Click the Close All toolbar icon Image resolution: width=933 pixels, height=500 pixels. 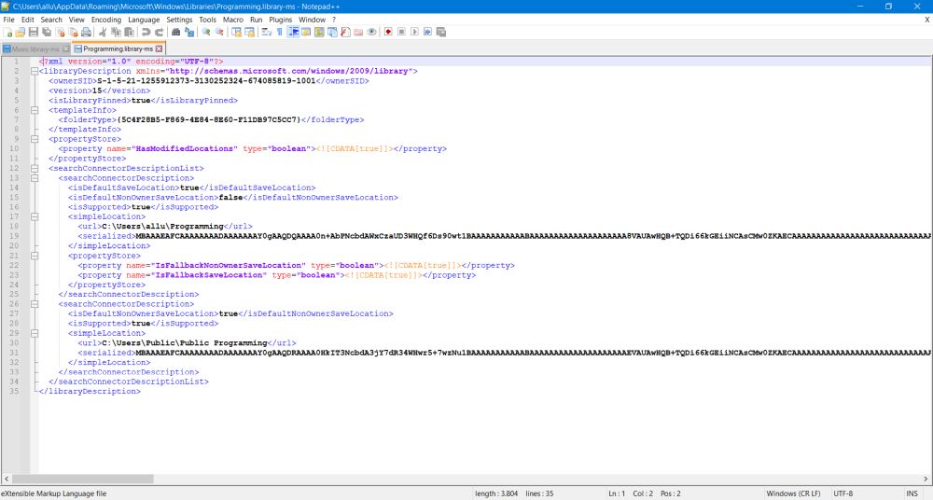(73, 32)
